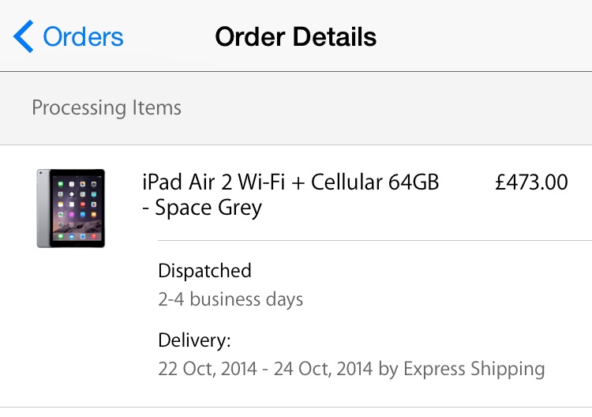
Task: Tap the Order Details title
Action: pyautogui.click(x=295, y=37)
